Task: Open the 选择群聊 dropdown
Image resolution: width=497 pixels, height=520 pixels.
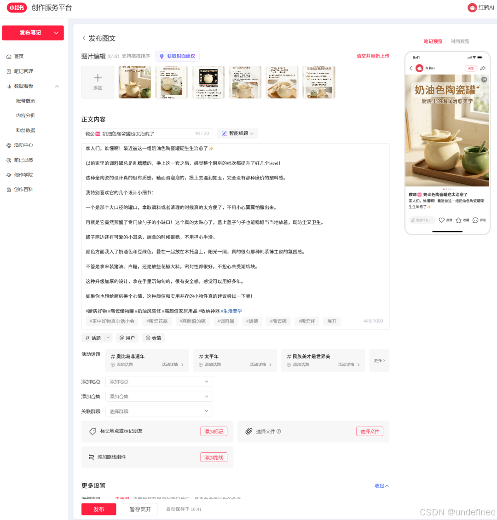Action: [159, 411]
